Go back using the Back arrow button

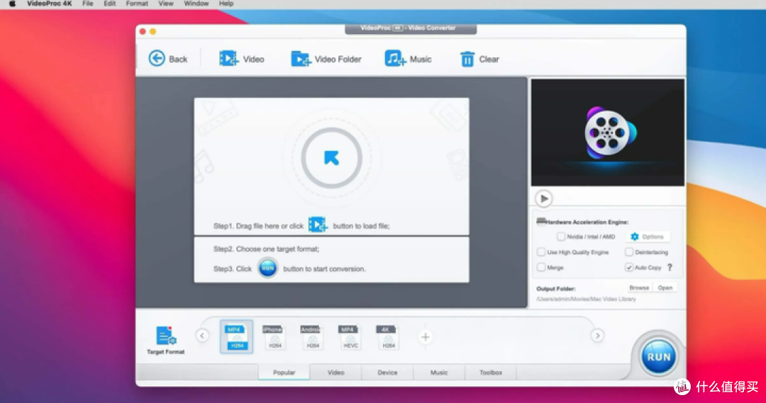[x=167, y=59]
